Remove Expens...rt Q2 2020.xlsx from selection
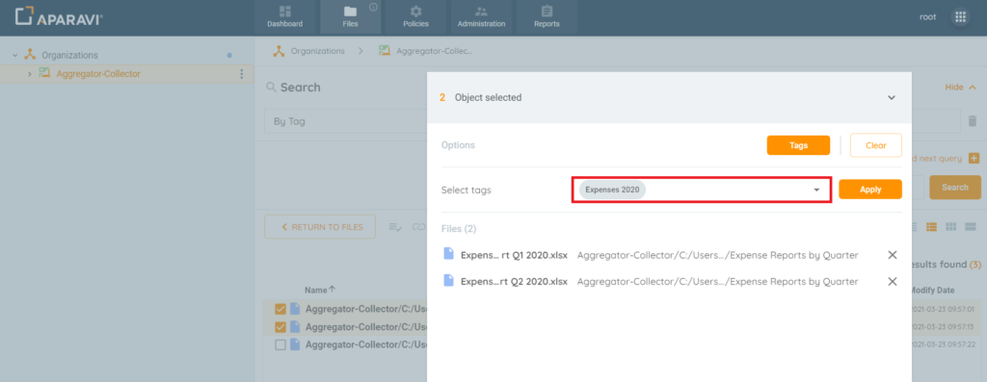The width and height of the screenshot is (987, 382). [x=892, y=281]
